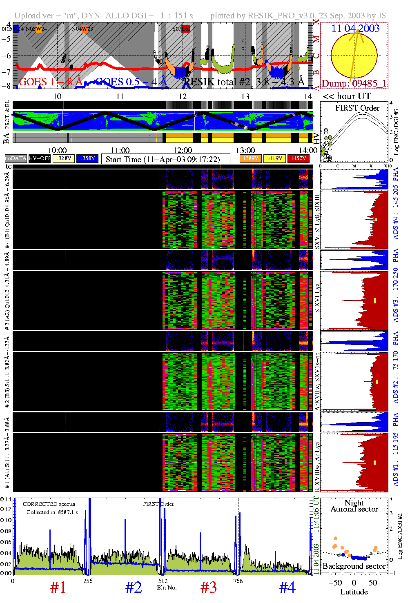Screen dimensions: 410x603
Task: Select the 1419V yellow legend box
Action: [x=274, y=158]
